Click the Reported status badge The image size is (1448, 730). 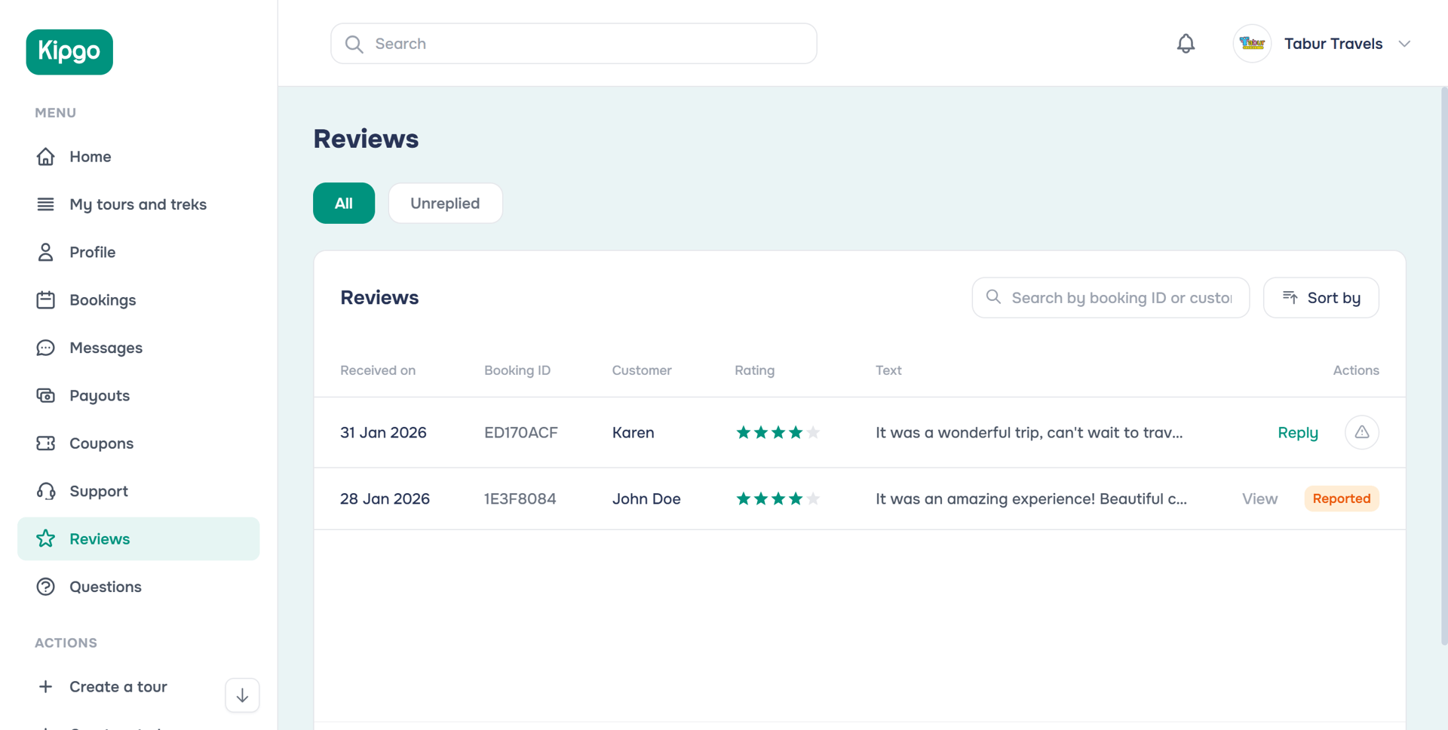[1341, 498]
